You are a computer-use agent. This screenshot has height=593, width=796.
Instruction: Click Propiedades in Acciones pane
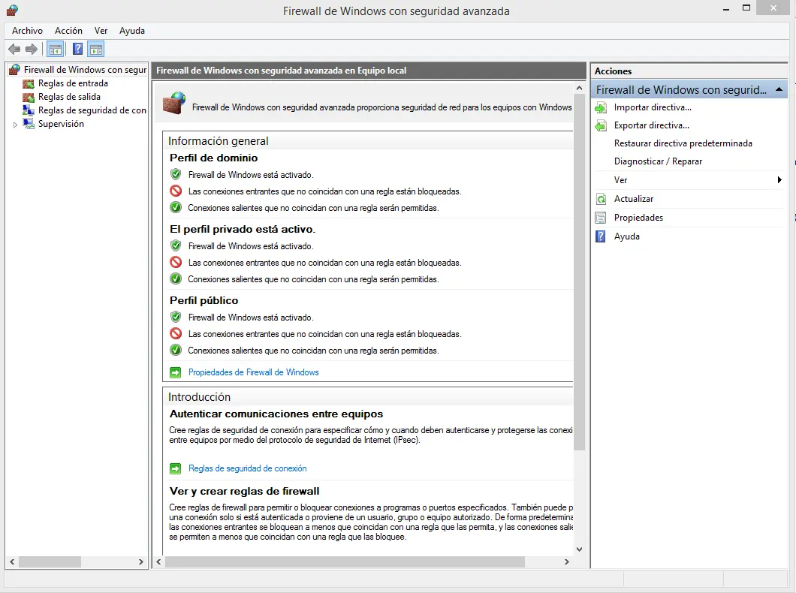click(x=638, y=218)
